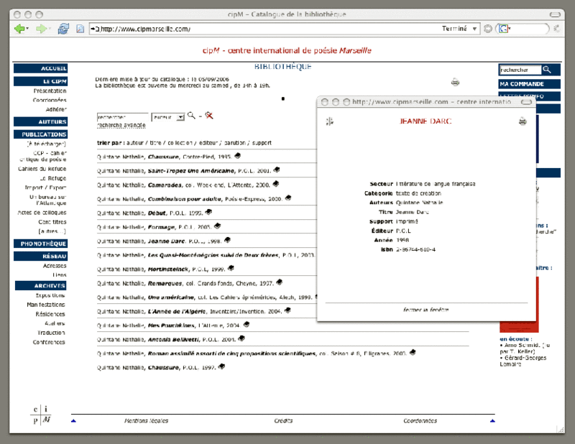This screenshot has height=444, width=575.
Task: Click book icon beside Roman assimilé entry
Action: (413, 352)
